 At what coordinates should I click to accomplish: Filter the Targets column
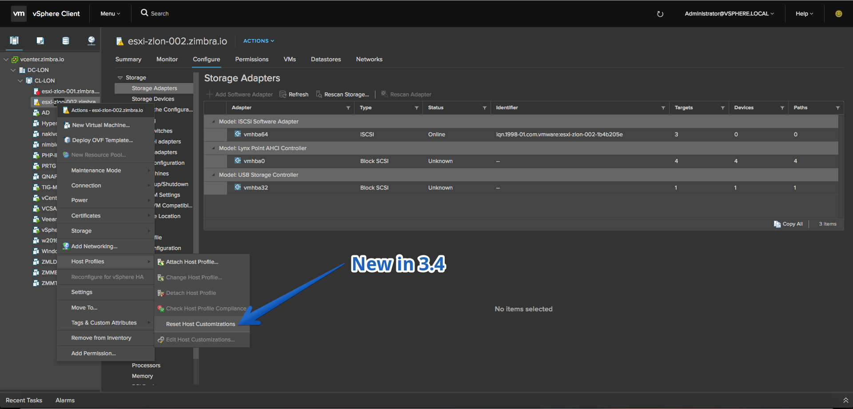[x=723, y=108]
